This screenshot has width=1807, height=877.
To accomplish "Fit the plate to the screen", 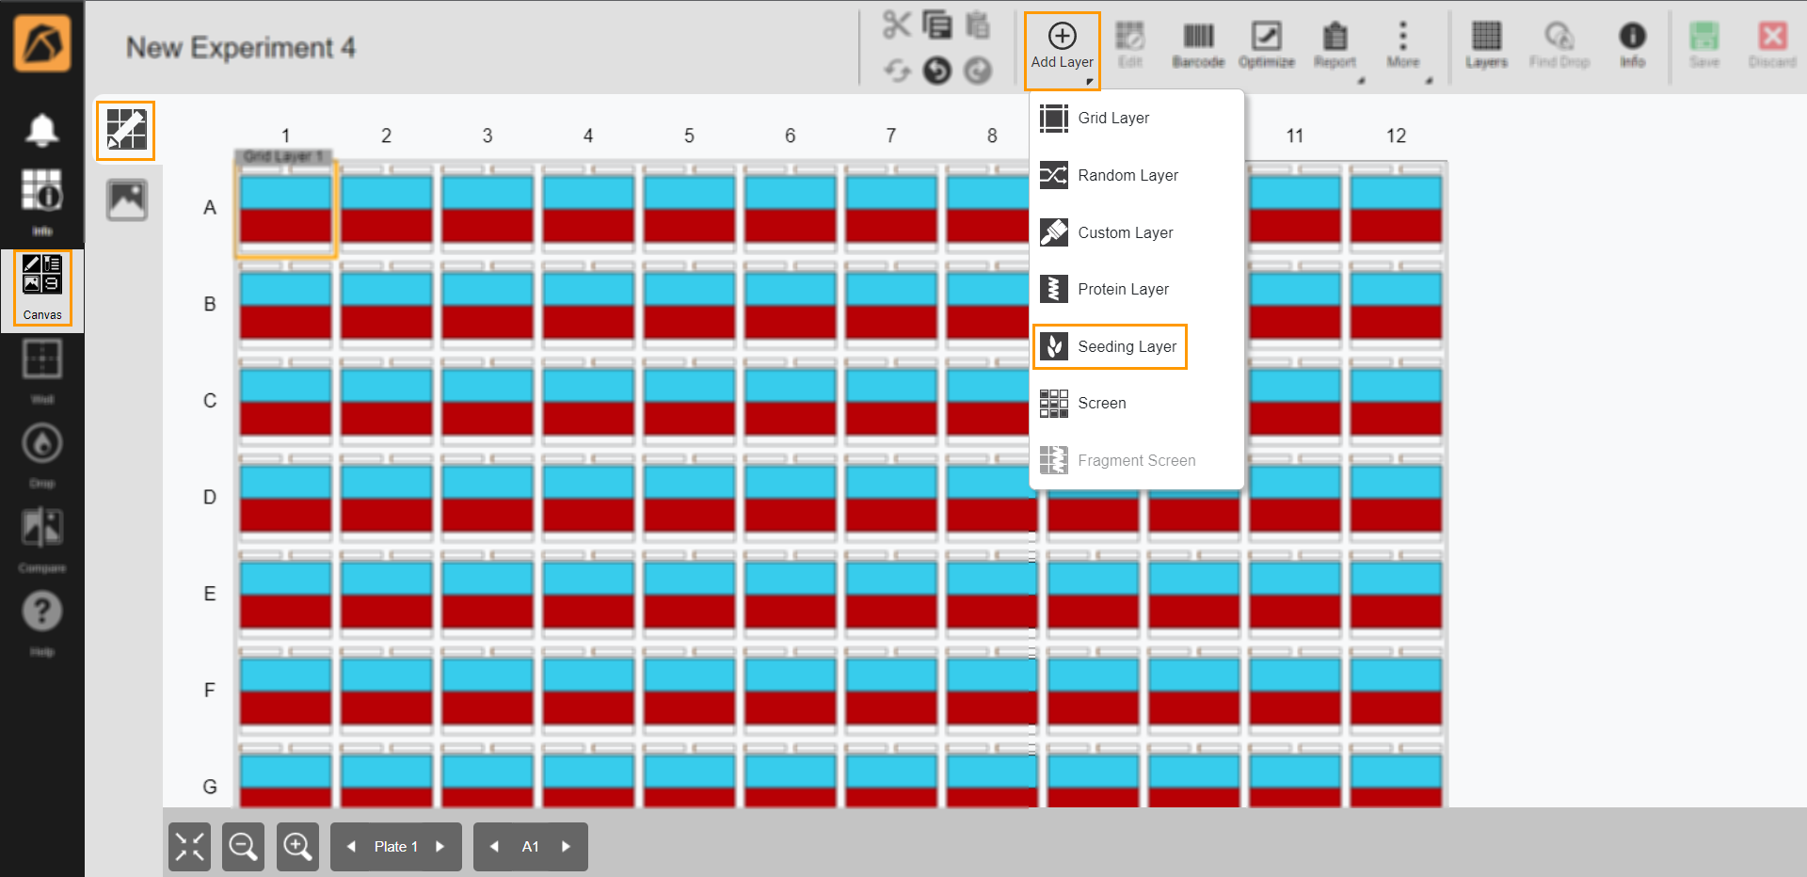I will [x=188, y=846].
